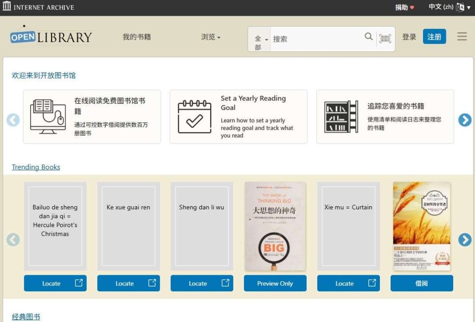The image size is (475, 322).
Task: Click the 登录 login link
Action: (409, 37)
